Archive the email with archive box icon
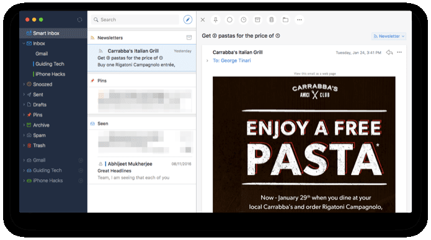The height and width of the screenshot is (240, 431). 257,20
